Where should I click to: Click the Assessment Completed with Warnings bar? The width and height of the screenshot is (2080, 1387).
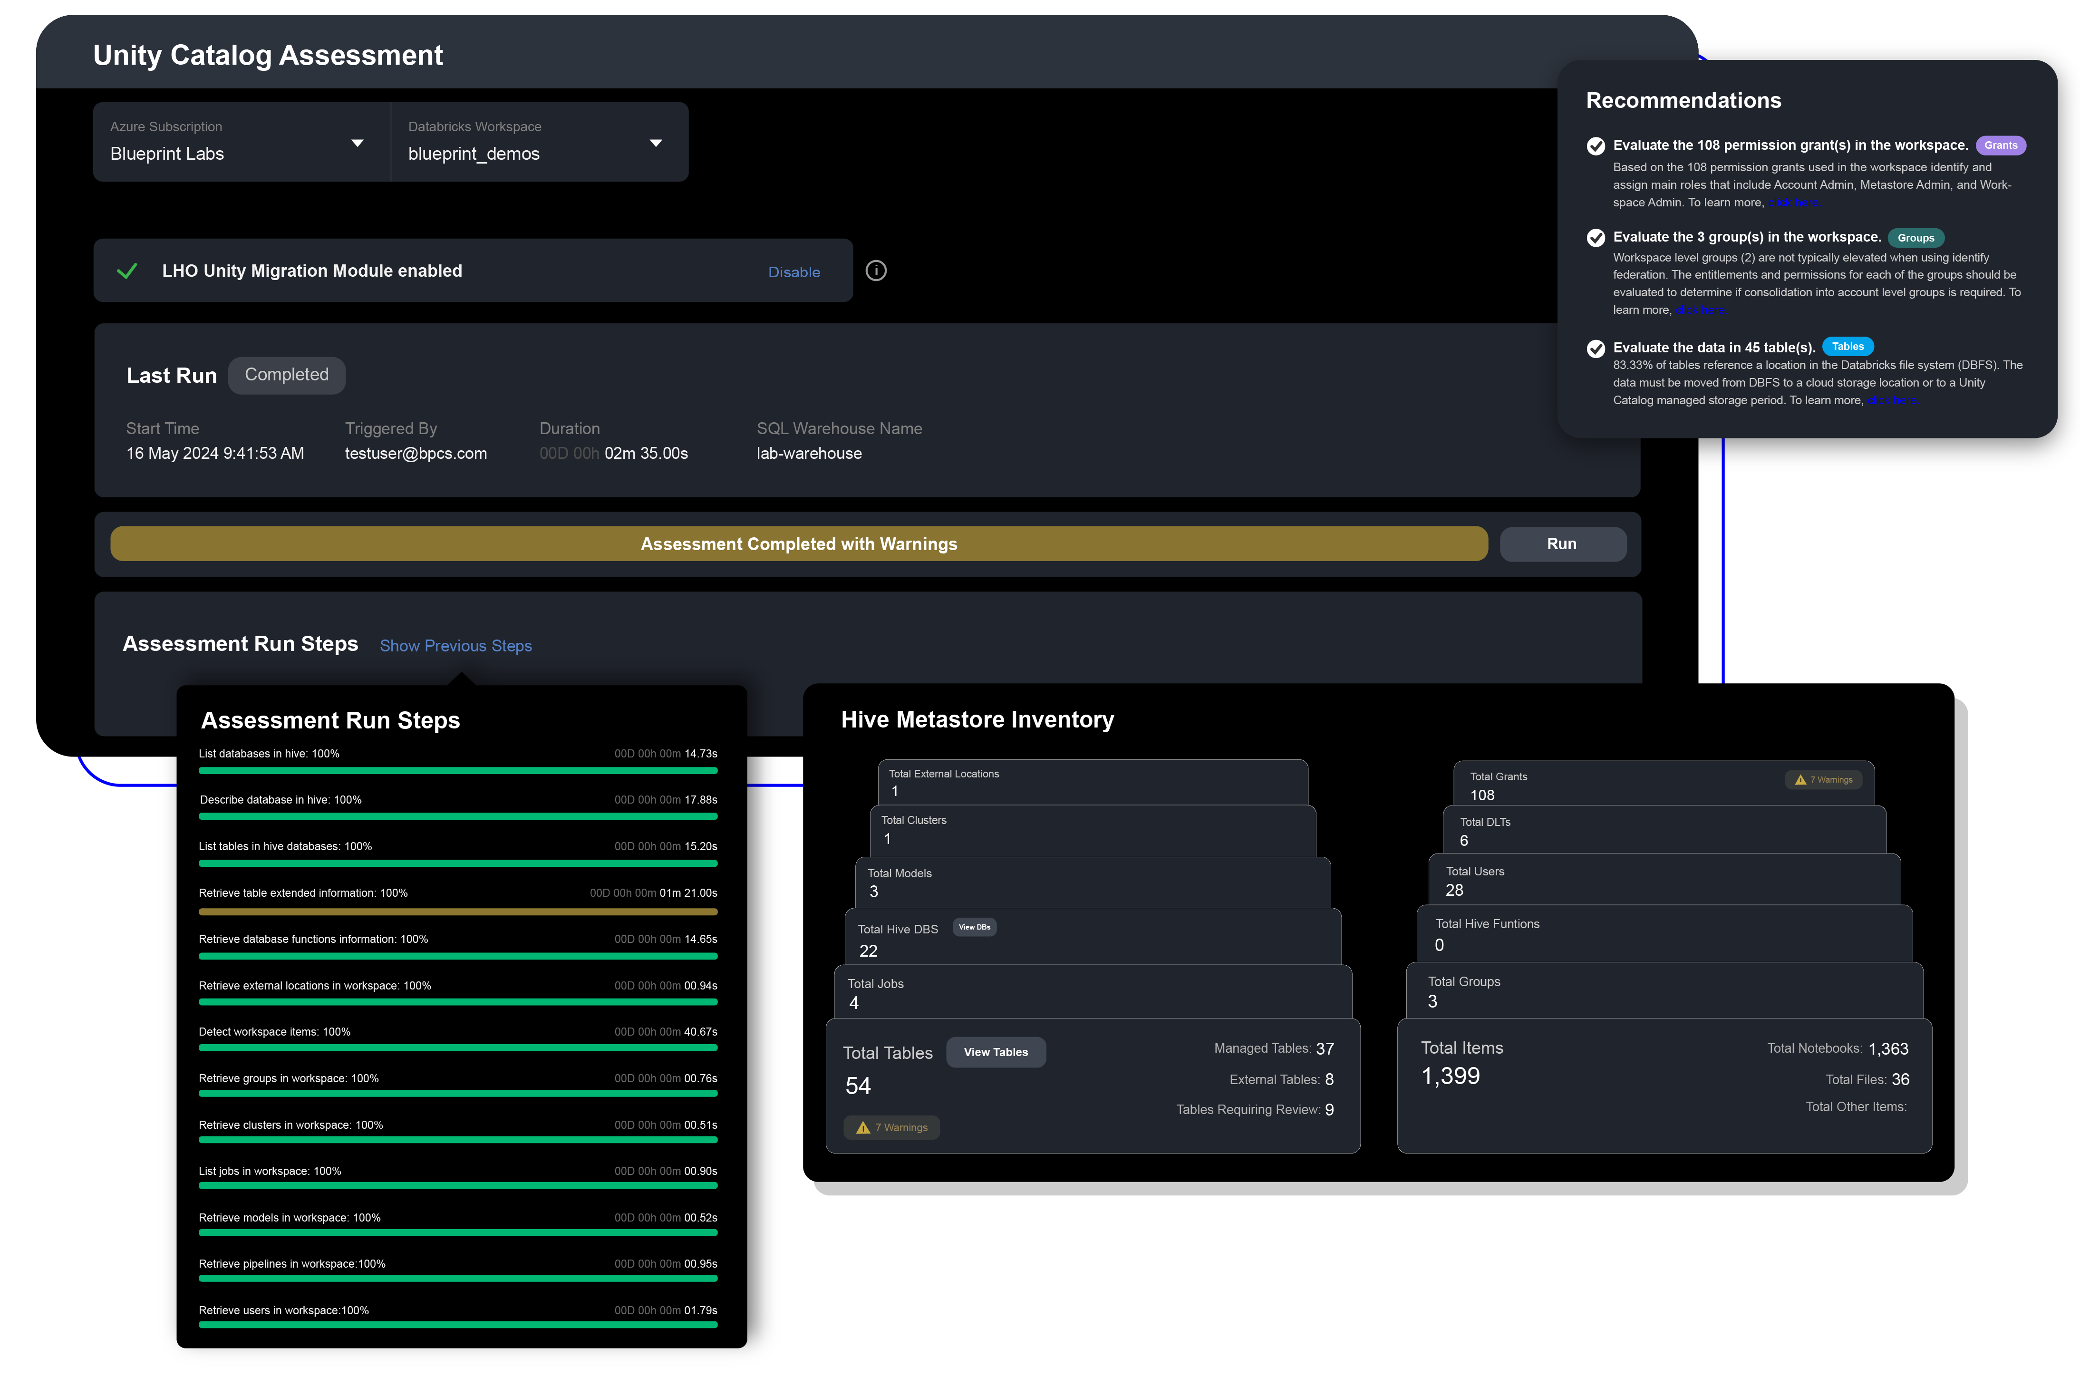coord(799,544)
